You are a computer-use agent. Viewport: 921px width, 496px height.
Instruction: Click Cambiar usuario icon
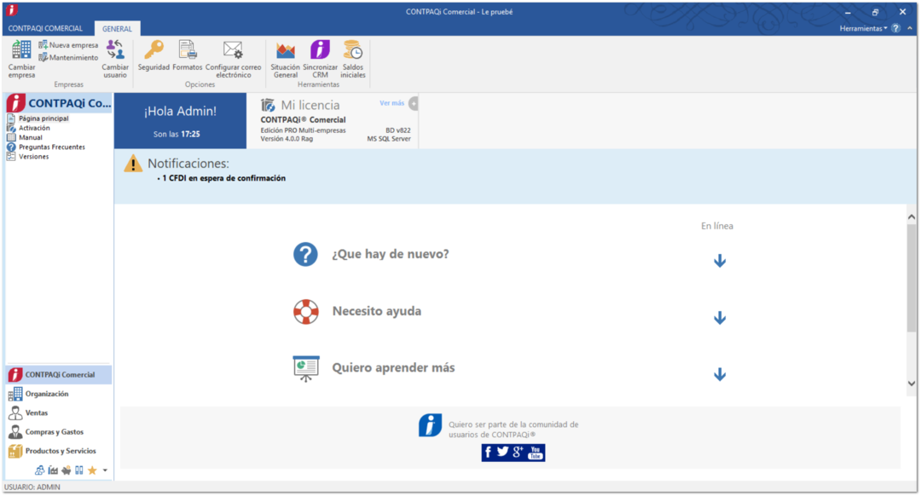pyautogui.click(x=115, y=51)
